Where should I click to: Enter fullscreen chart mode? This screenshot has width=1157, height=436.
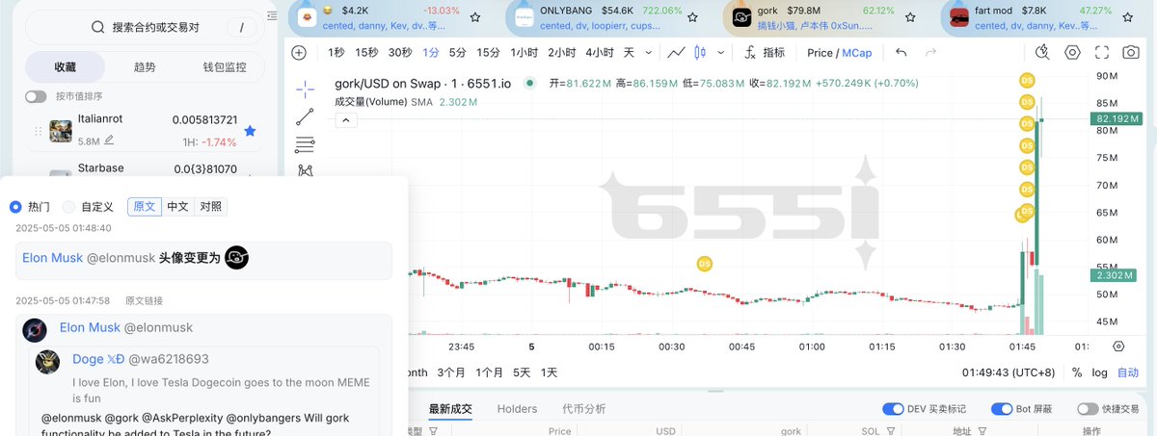pyautogui.click(x=1102, y=53)
